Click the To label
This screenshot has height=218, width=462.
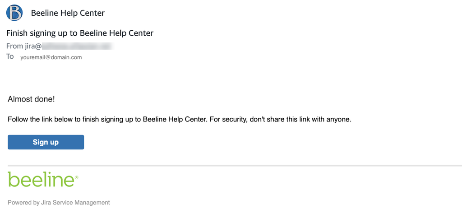(x=10, y=57)
